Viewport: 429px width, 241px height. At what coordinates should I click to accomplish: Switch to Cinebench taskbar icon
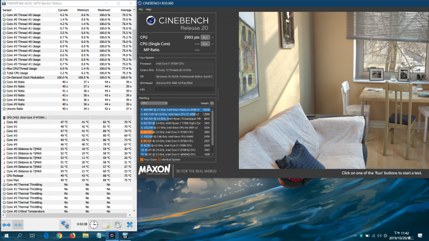pos(112,236)
